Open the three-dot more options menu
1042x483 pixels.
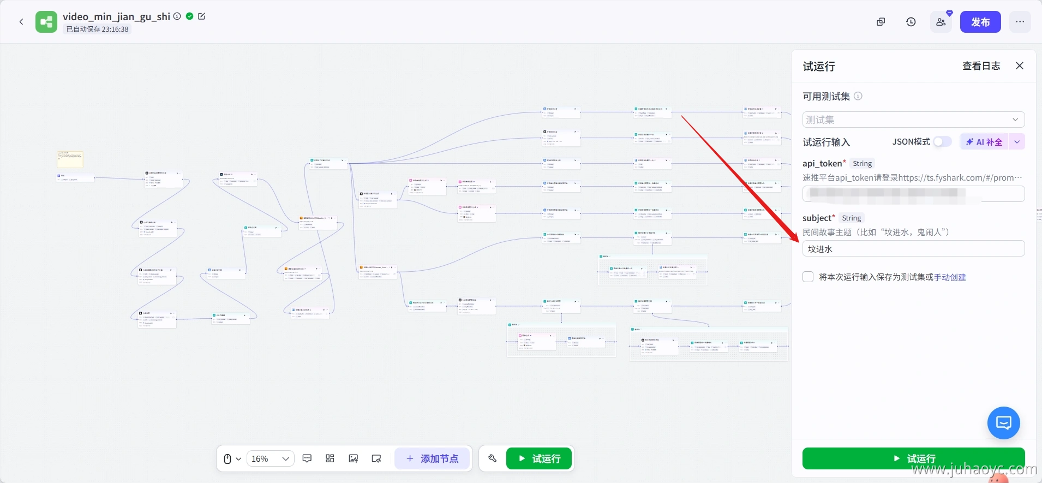pyautogui.click(x=1020, y=22)
